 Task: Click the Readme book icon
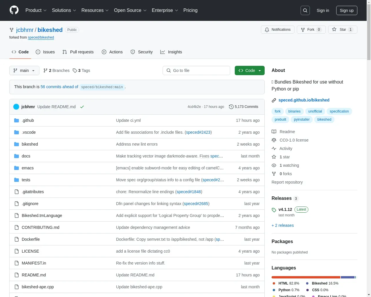[274, 132]
